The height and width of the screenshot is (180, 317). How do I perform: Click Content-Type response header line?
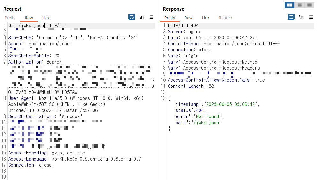(224, 44)
